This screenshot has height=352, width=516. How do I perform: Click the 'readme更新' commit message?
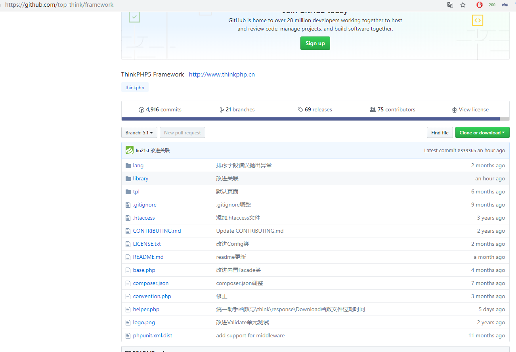[x=231, y=257]
